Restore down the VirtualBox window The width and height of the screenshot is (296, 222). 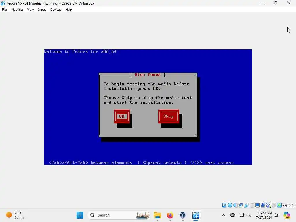(x=275, y=3)
